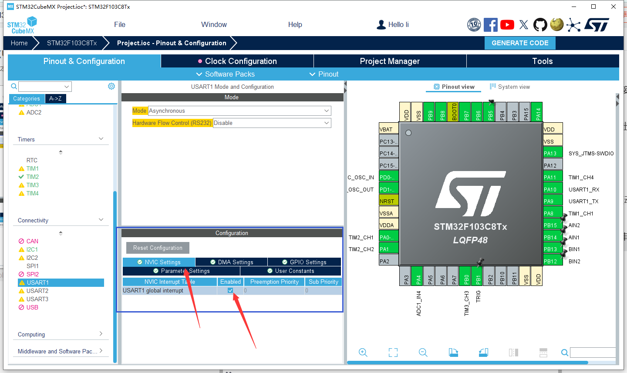Show peripherals in A->Z order
The width and height of the screenshot is (627, 373).
(x=55, y=99)
